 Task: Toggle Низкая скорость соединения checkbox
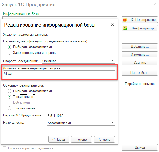click(x=5, y=148)
